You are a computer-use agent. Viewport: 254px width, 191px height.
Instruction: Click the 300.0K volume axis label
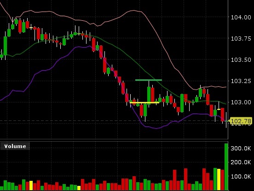click(241, 148)
